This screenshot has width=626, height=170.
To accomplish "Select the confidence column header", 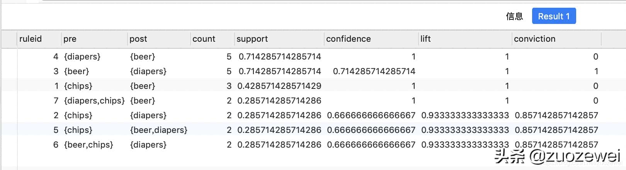I will click(x=348, y=39).
